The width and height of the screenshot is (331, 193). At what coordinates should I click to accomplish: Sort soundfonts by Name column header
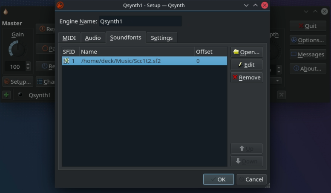coord(136,52)
